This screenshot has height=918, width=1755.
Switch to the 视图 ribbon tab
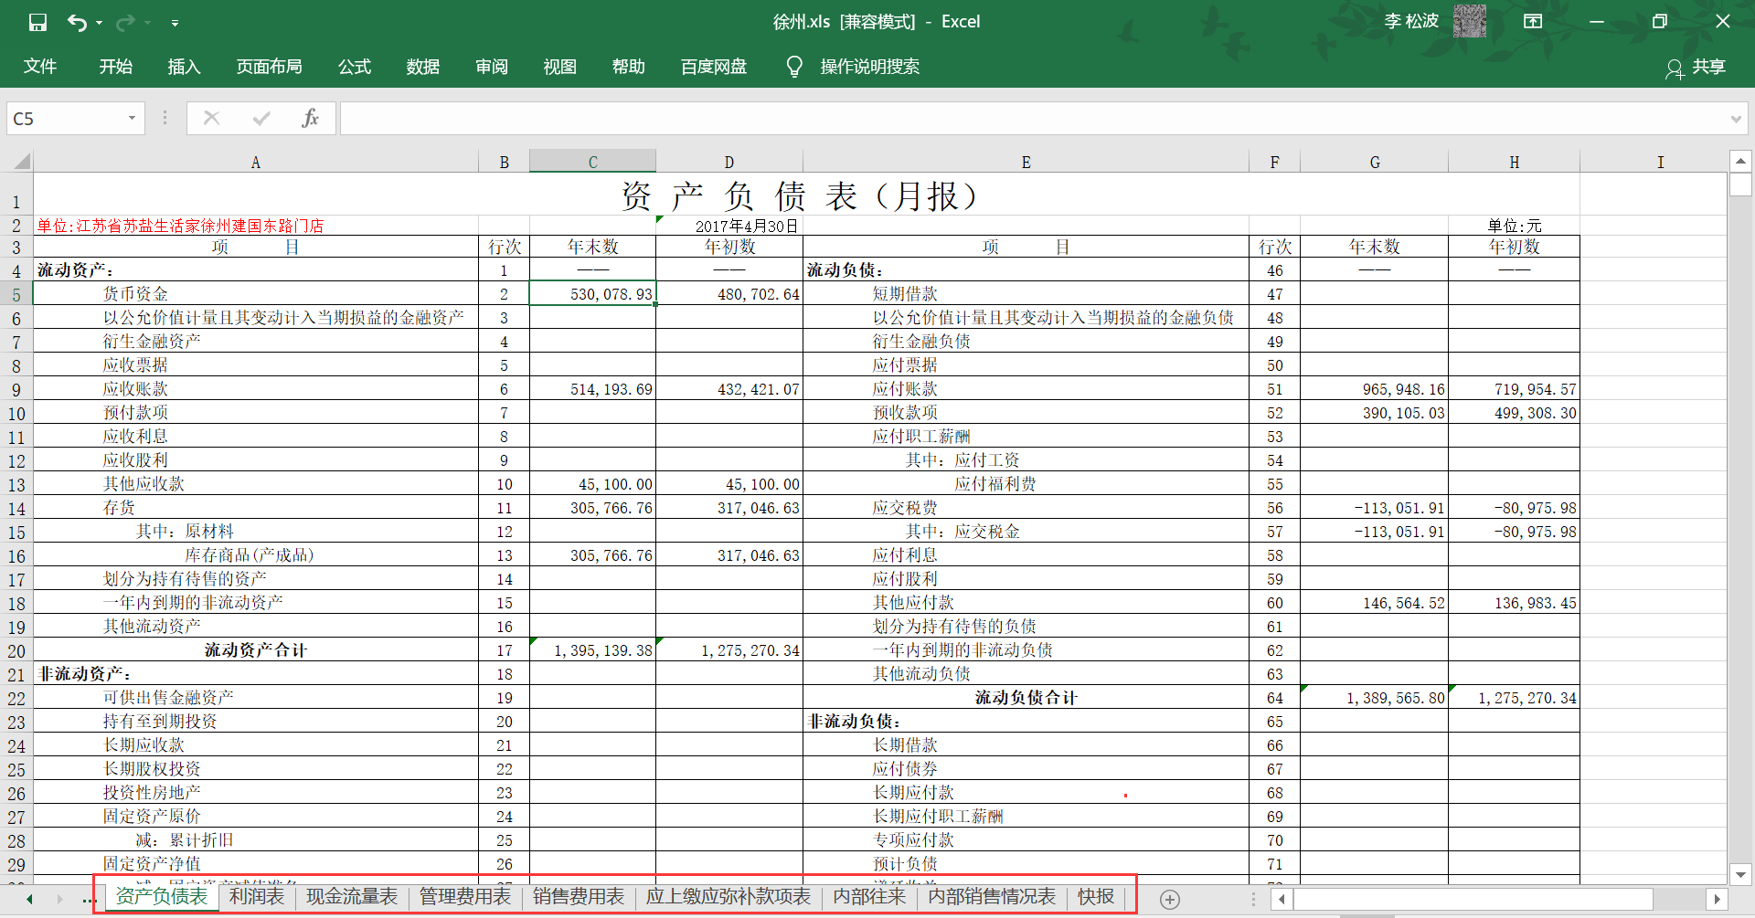point(560,67)
